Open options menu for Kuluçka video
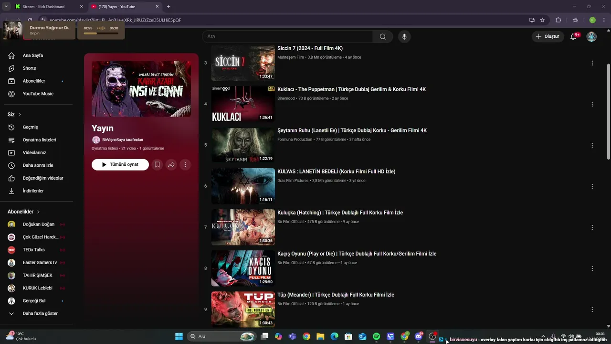 tap(592, 227)
